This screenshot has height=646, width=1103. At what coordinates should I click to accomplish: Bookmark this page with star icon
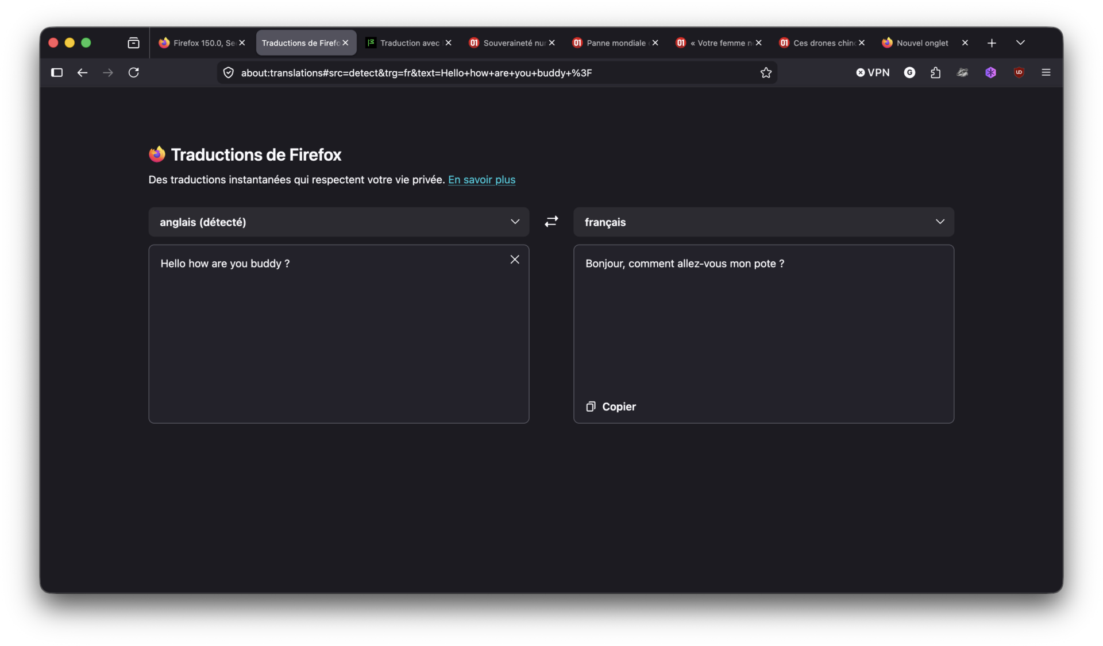click(x=766, y=73)
